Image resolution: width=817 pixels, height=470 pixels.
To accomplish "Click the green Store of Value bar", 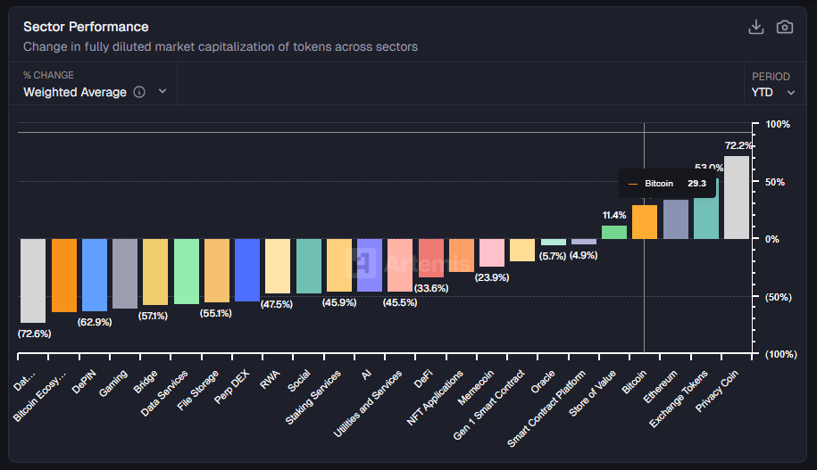I will point(614,232).
